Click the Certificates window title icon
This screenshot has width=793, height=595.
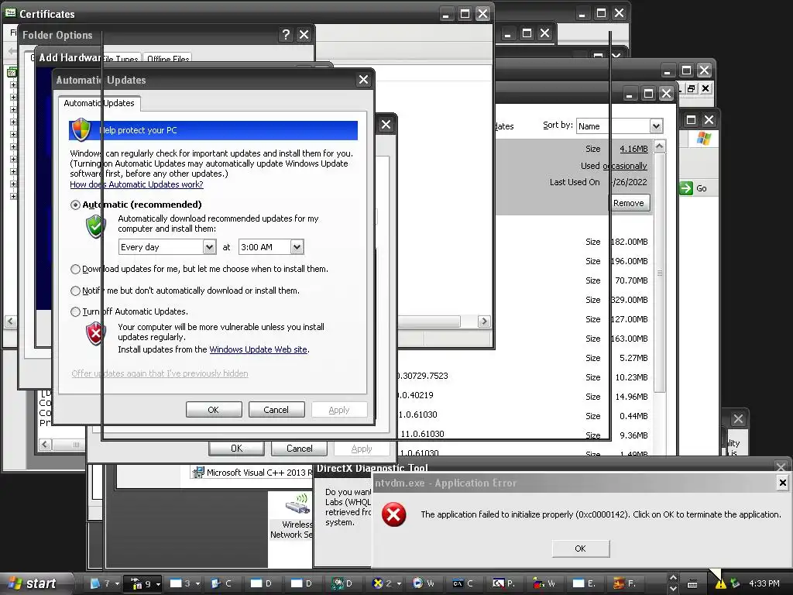(10, 13)
